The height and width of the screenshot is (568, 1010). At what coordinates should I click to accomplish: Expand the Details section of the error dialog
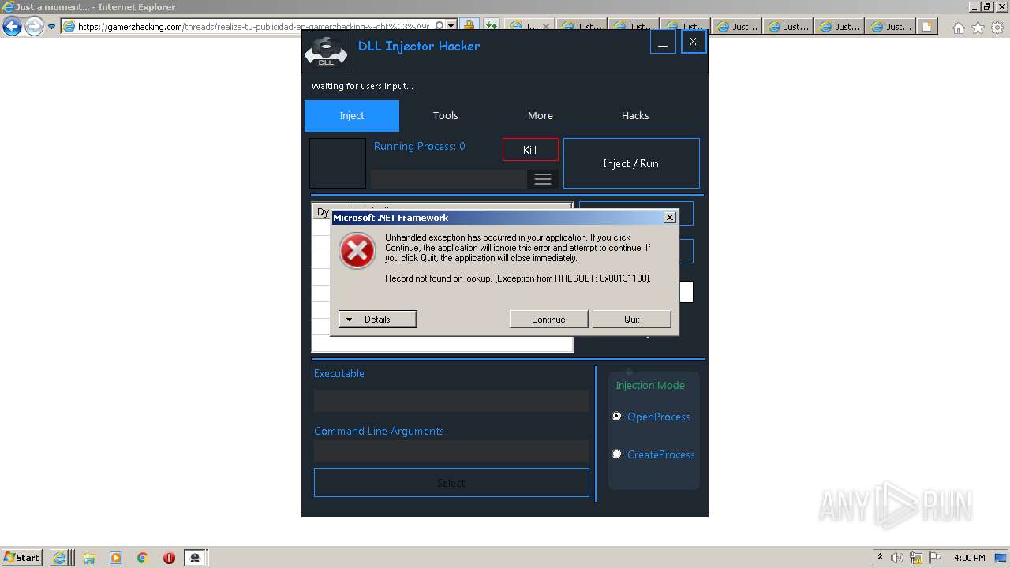tap(377, 319)
